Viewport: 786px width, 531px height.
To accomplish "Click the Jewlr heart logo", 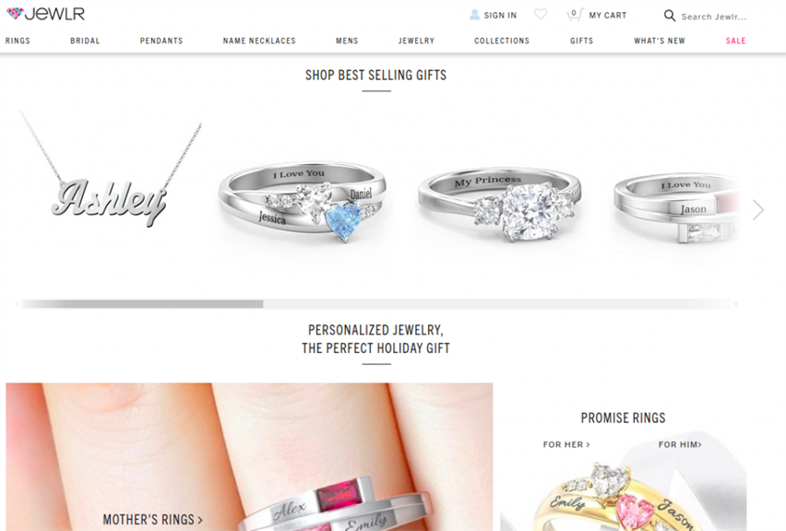I will 15,14.
